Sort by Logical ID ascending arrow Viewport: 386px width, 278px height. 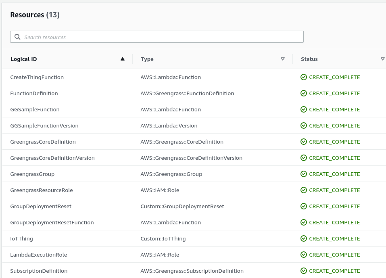[x=123, y=59]
